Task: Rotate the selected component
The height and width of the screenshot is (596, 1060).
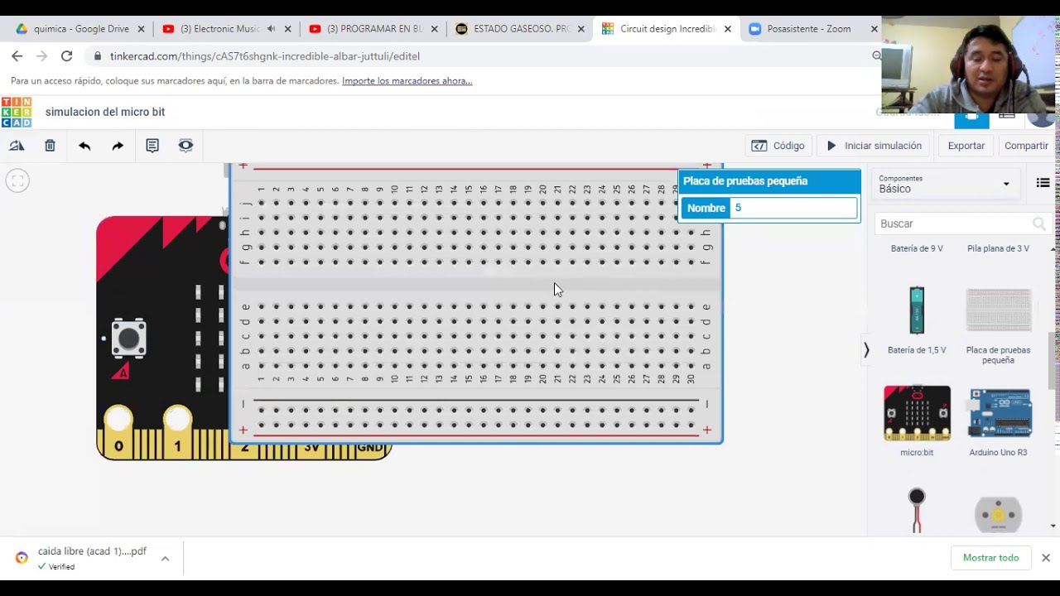Action: [x=17, y=146]
